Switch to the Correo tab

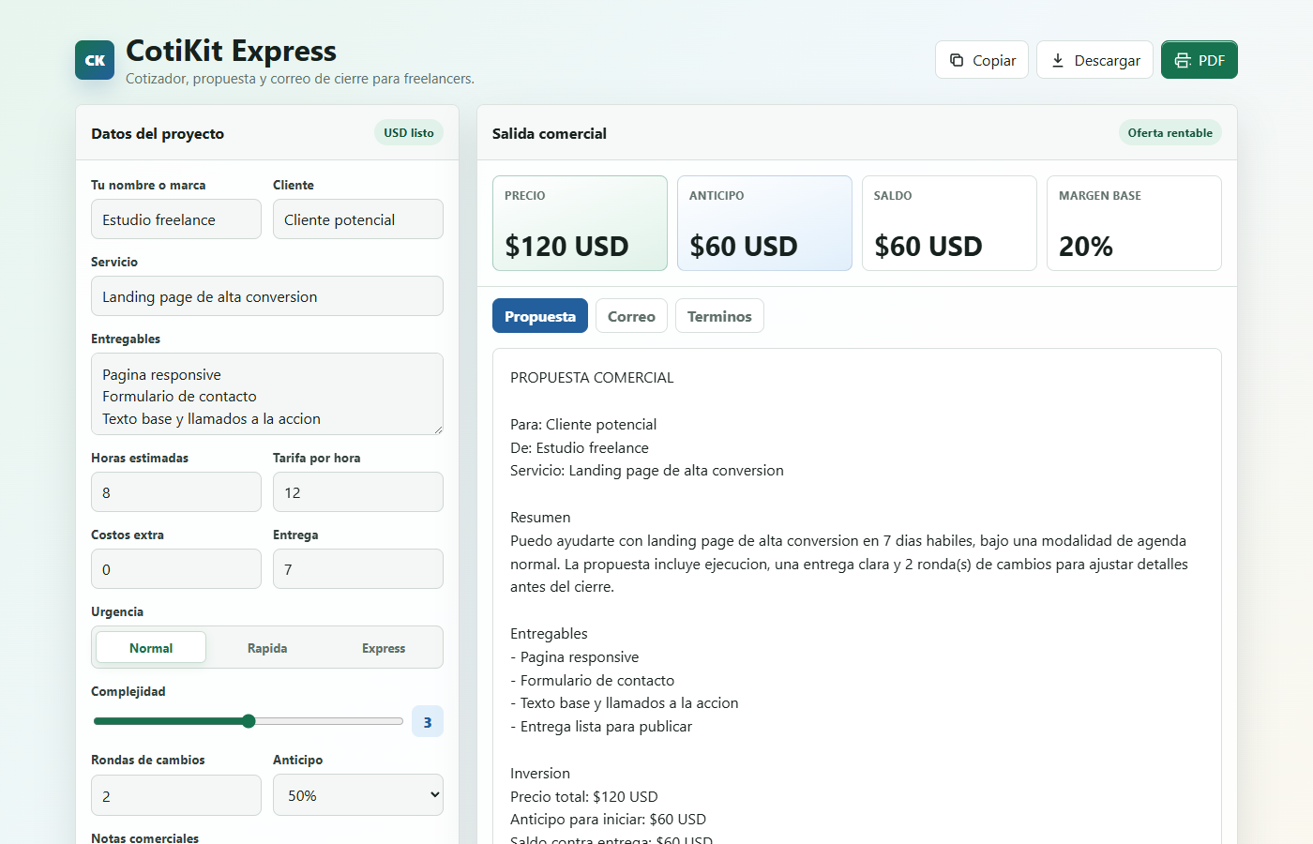click(x=631, y=316)
